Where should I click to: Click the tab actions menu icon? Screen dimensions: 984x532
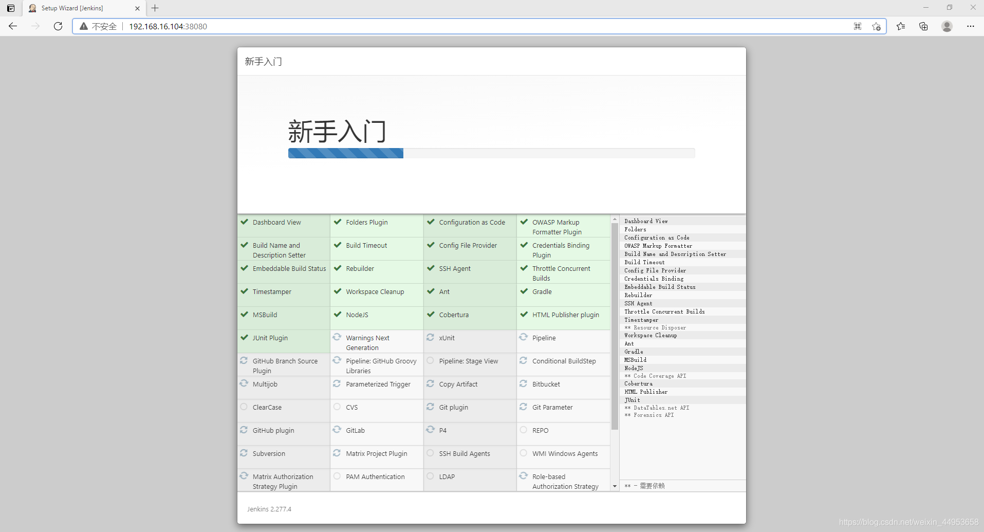pyautogui.click(x=11, y=8)
